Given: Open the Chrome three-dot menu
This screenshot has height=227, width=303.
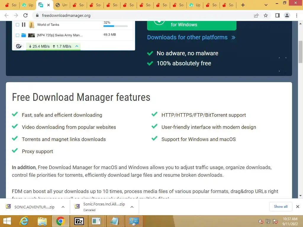Looking at the screenshot, I should [296, 15].
